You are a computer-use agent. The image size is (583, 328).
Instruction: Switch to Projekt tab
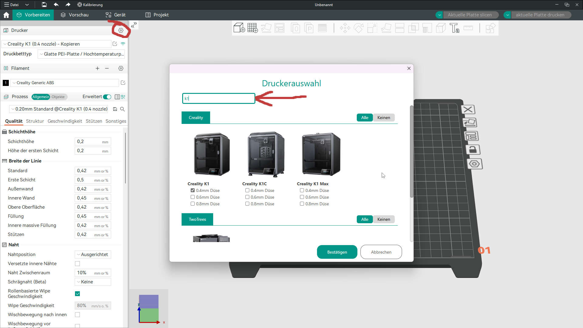[x=157, y=15]
